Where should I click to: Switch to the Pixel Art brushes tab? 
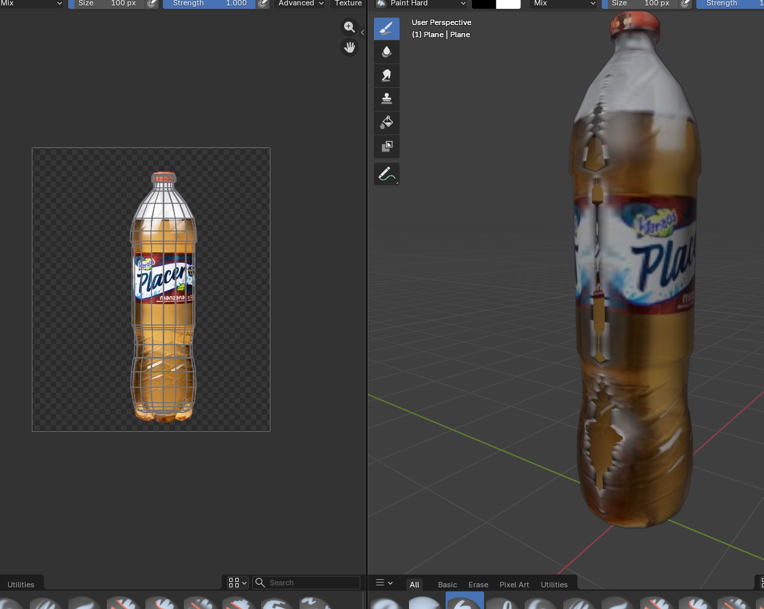click(514, 585)
